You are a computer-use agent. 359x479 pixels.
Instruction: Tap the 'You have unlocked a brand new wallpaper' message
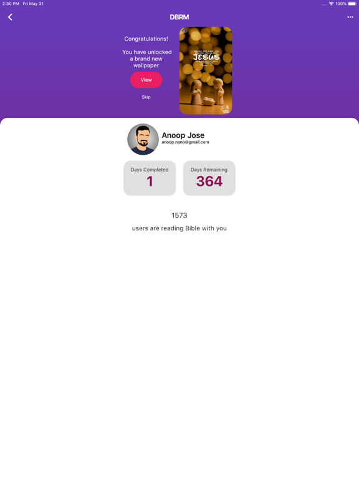tap(146, 59)
